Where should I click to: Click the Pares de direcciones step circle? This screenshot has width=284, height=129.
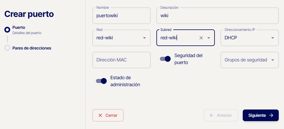coord(7,48)
